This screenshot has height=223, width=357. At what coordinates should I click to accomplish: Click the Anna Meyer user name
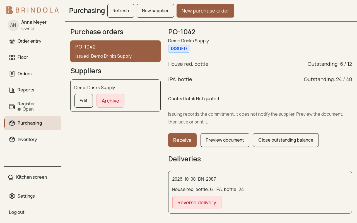(34, 22)
